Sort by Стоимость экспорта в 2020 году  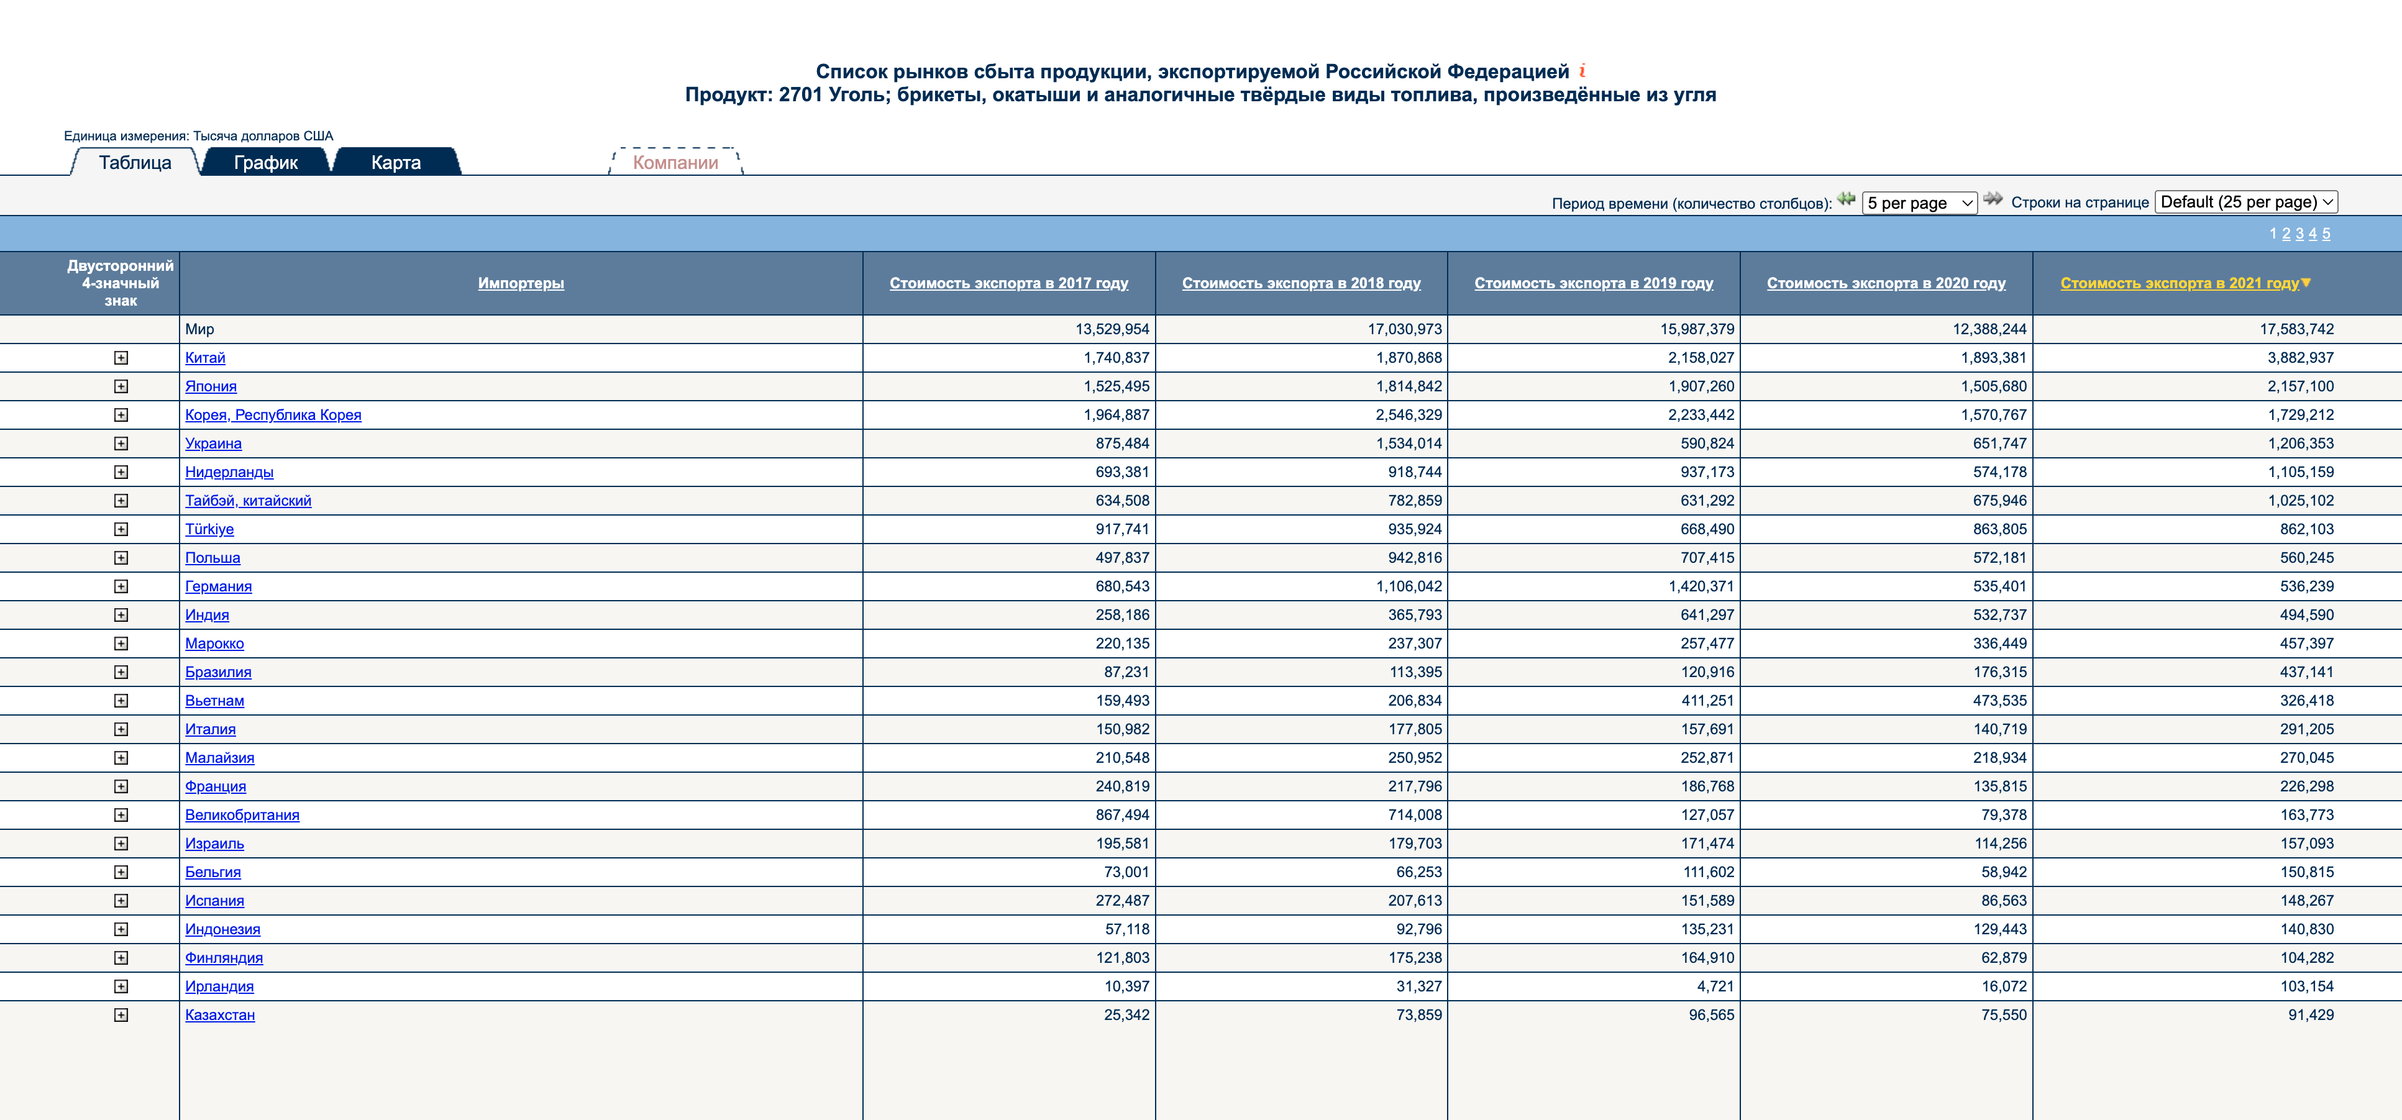coord(1886,283)
